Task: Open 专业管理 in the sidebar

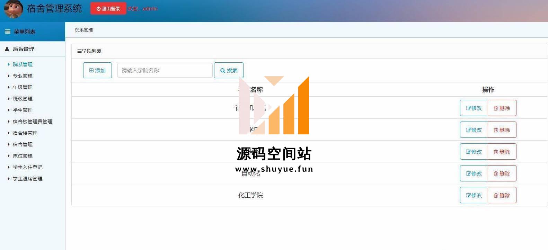Action: [x=23, y=76]
